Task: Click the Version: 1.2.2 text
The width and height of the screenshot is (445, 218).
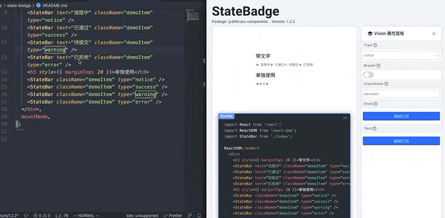Action: click(283, 22)
